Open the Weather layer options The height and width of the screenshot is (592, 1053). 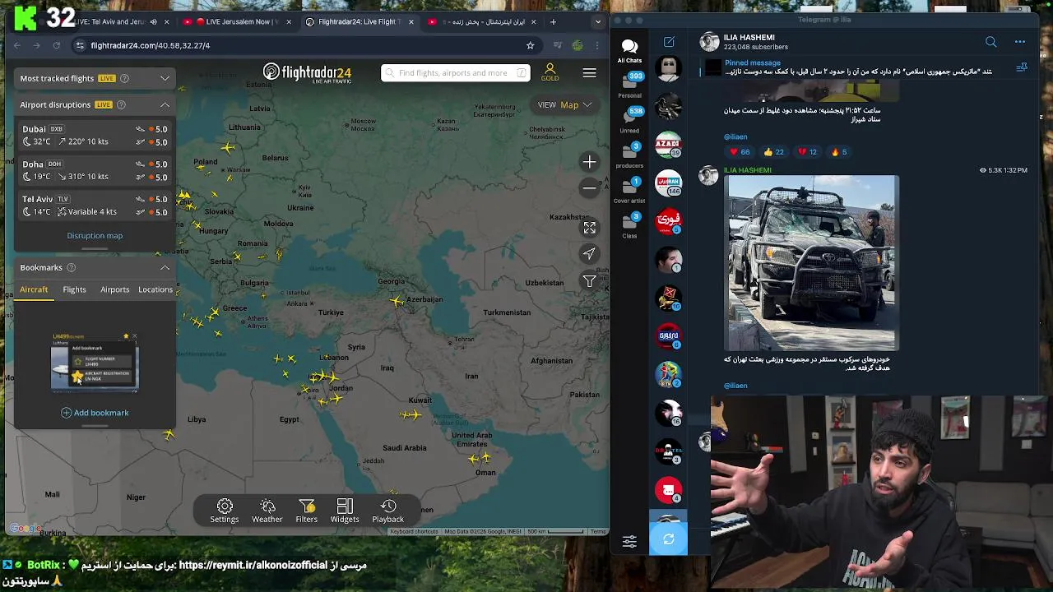(x=267, y=511)
